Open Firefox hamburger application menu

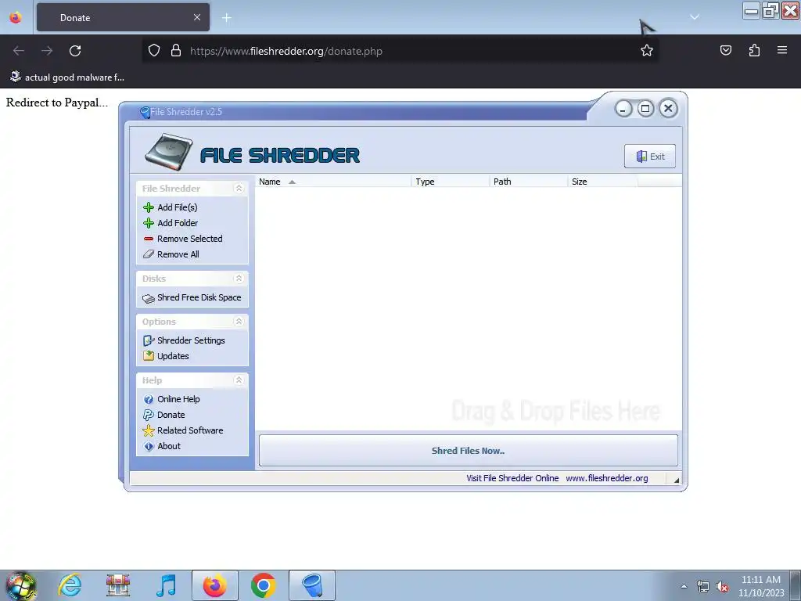[x=782, y=50]
